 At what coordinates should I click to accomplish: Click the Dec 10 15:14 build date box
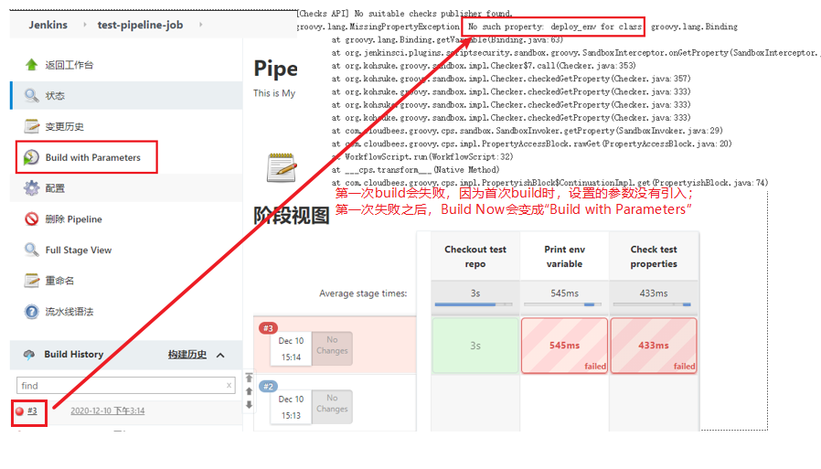pos(291,348)
